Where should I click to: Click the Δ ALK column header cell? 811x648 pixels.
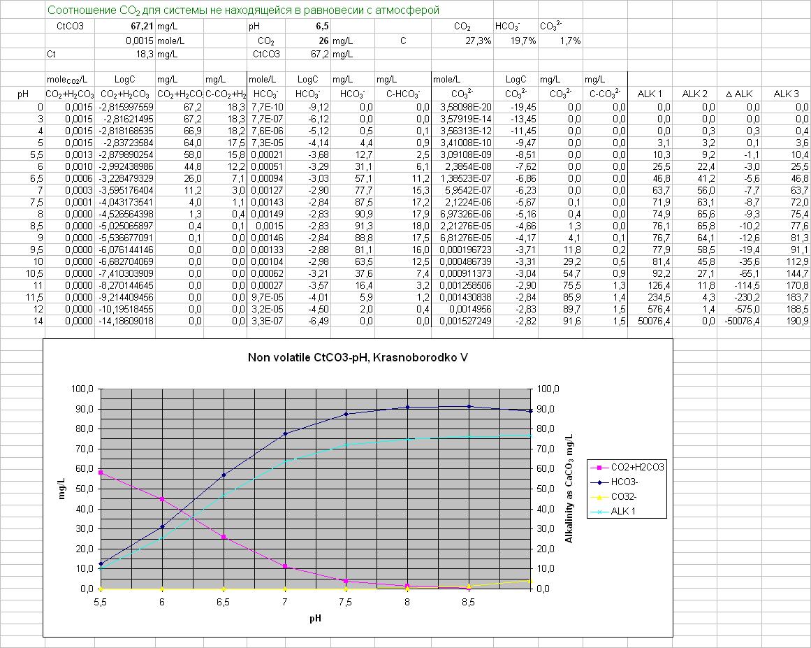pyautogui.click(x=740, y=94)
